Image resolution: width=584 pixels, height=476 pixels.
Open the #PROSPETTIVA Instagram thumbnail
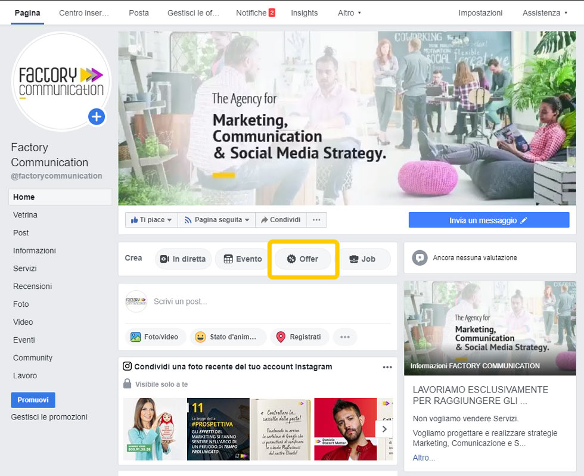[x=218, y=429]
